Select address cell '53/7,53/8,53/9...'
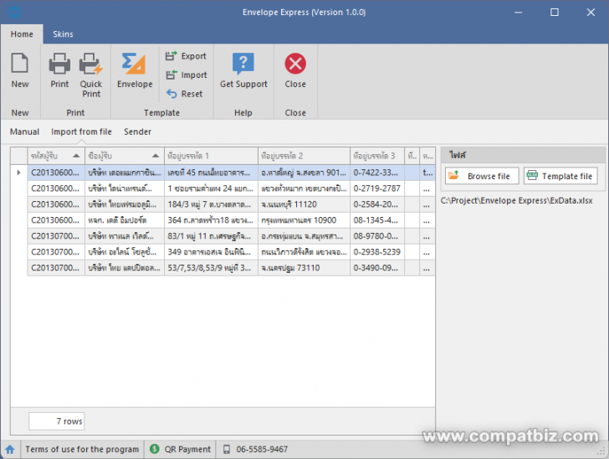609x459 pixels. pos(211,268)
